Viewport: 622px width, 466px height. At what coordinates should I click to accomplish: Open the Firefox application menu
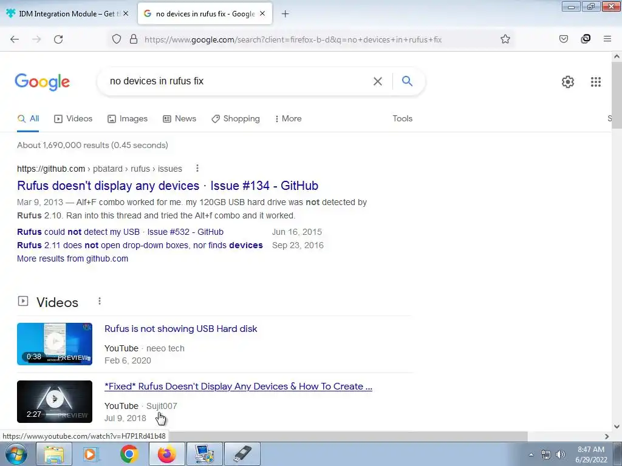607,39
